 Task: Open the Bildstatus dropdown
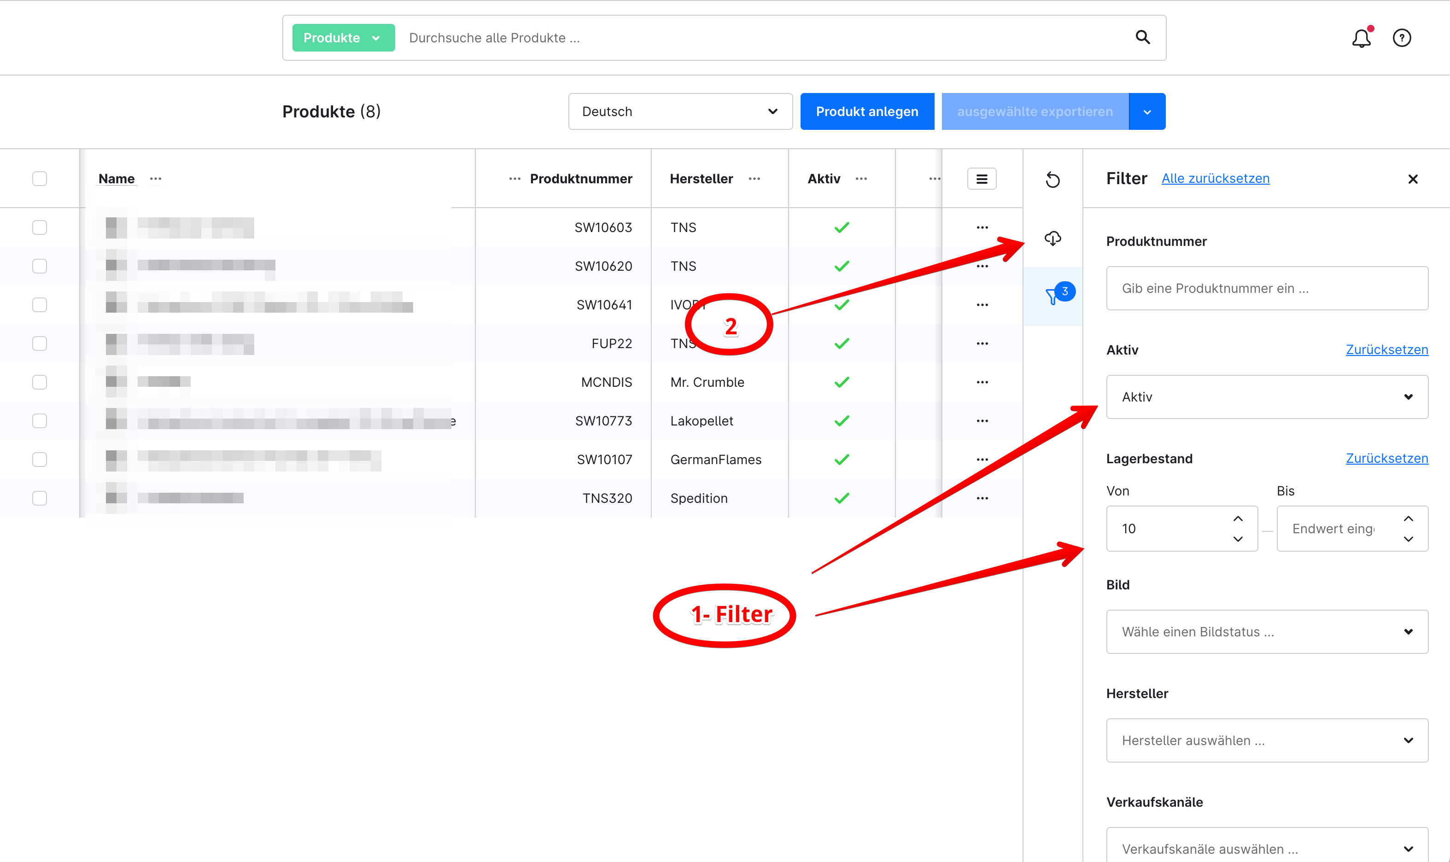pos(1267,632)
